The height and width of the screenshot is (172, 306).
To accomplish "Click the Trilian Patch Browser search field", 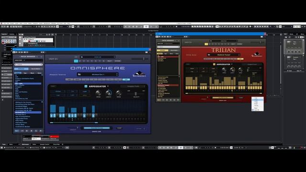I will [x=168, y=47].
